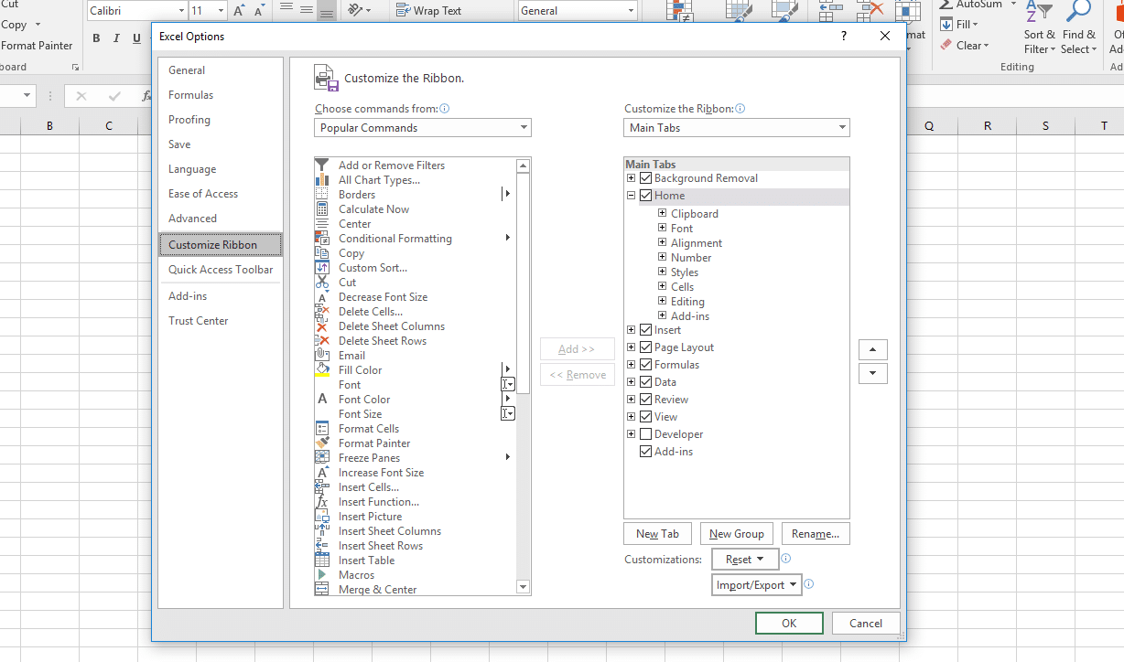1124x662 pixels.
Task: Click the Insert Table command icon
Action: 321,561
